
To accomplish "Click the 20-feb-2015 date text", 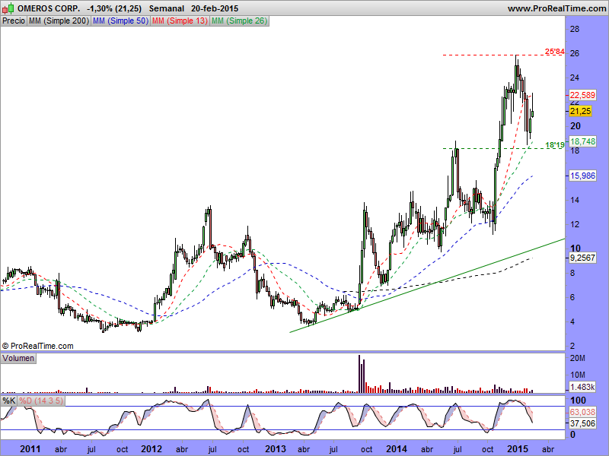I will click(215, 8).
